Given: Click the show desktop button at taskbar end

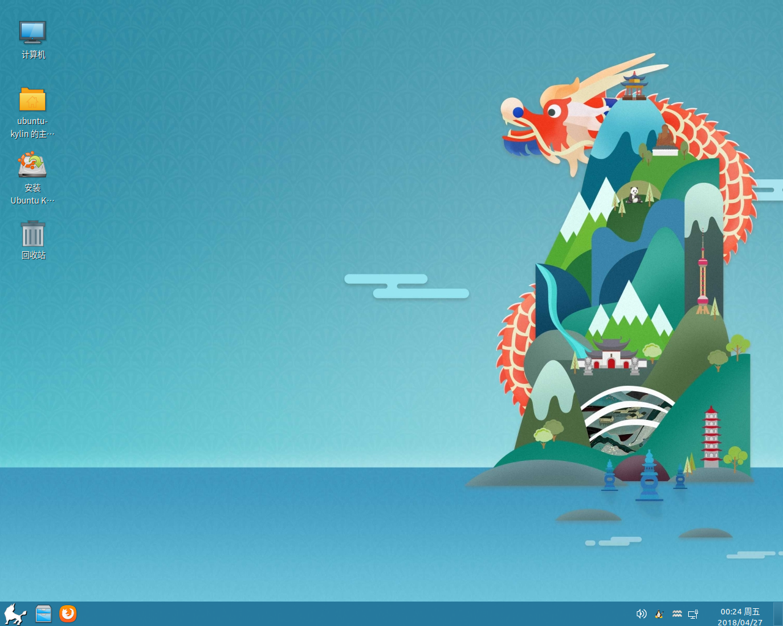Looking at the screenshot, I should 778,614.
